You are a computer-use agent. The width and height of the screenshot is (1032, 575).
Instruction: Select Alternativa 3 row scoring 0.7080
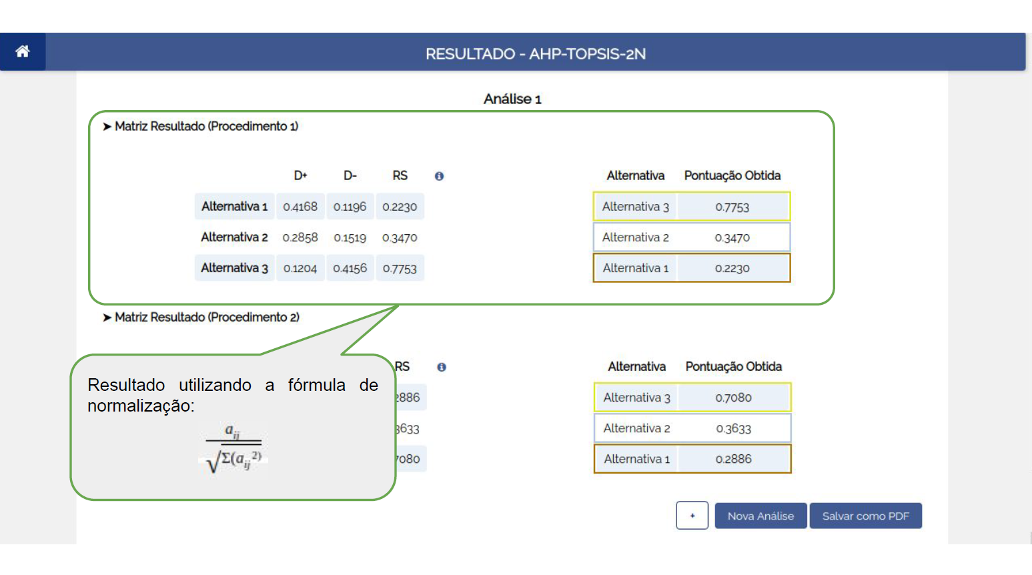(x=692, y=398)
